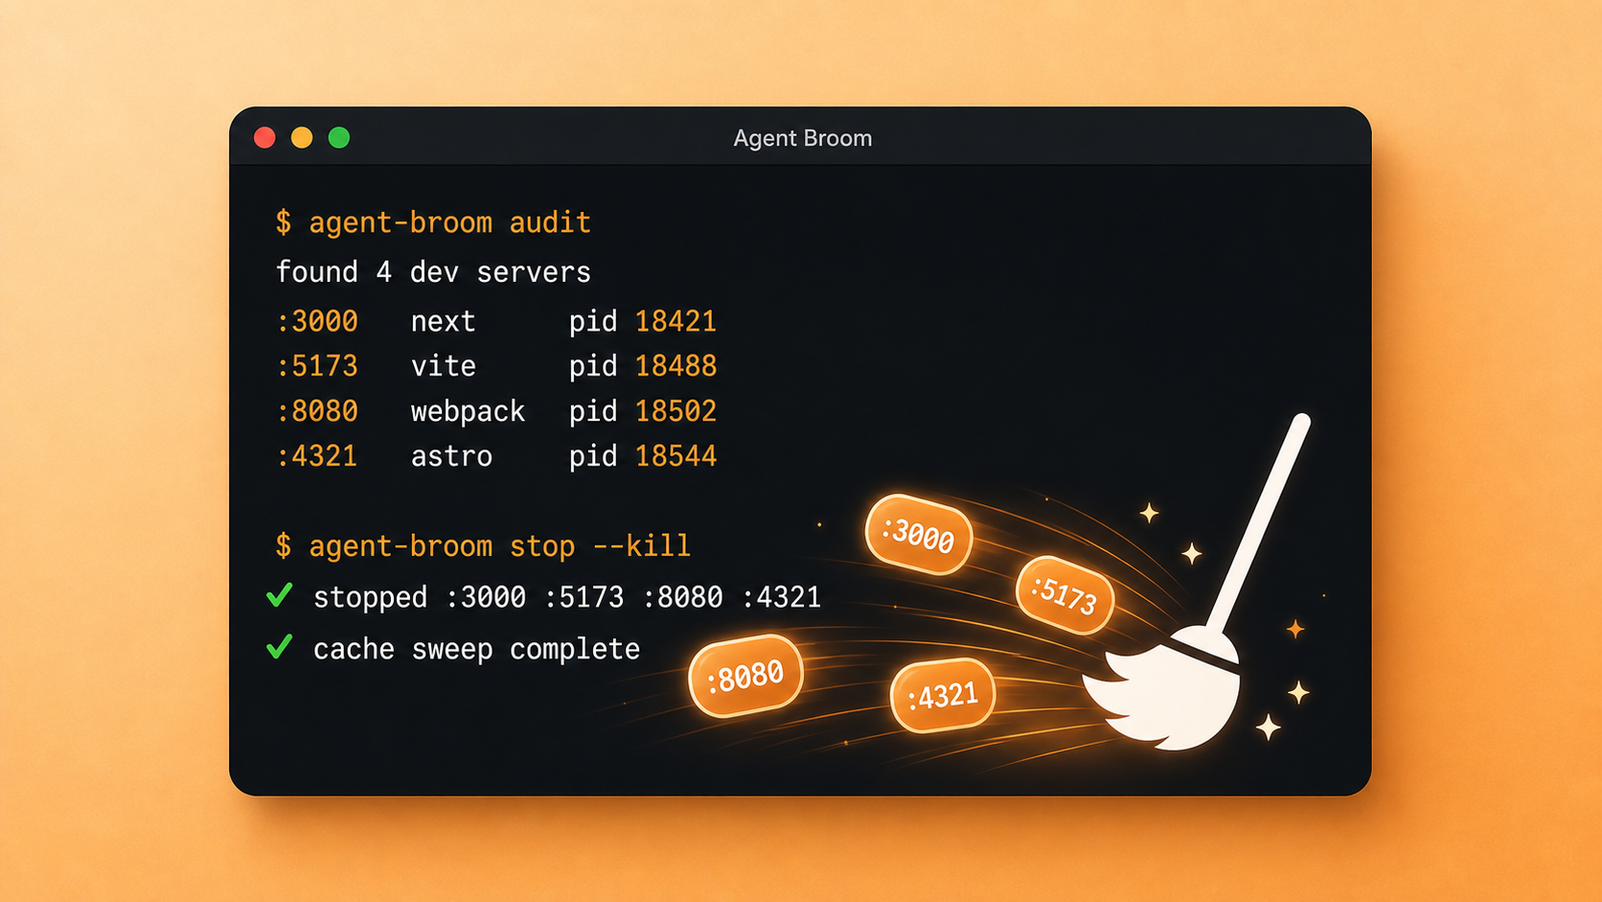Screen dimensions: 1602x902
Task: Select the 'agent-broom stop --kill' command
Action: click(483, 546)
